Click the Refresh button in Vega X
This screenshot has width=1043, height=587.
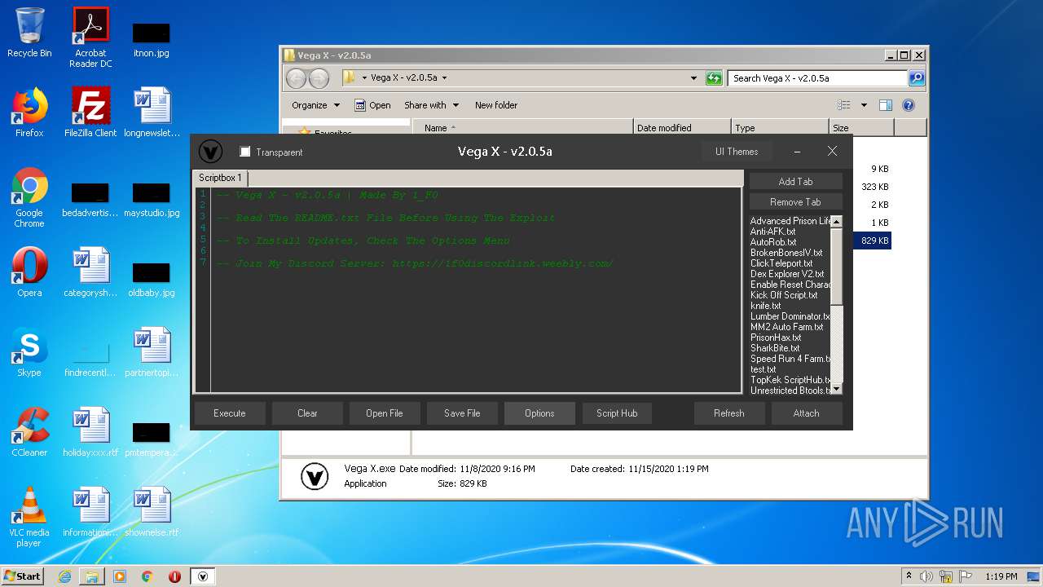[728, 413]
